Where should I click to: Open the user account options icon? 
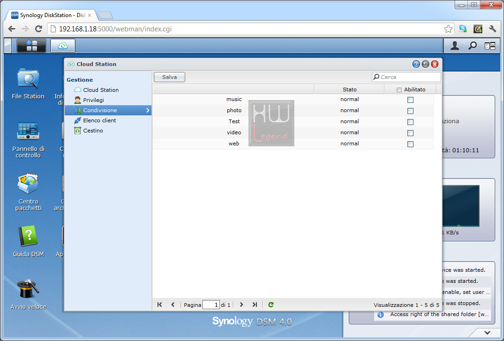click(x=455, y=46)
